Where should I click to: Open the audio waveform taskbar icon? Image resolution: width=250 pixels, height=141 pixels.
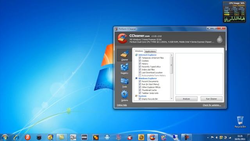84,137
